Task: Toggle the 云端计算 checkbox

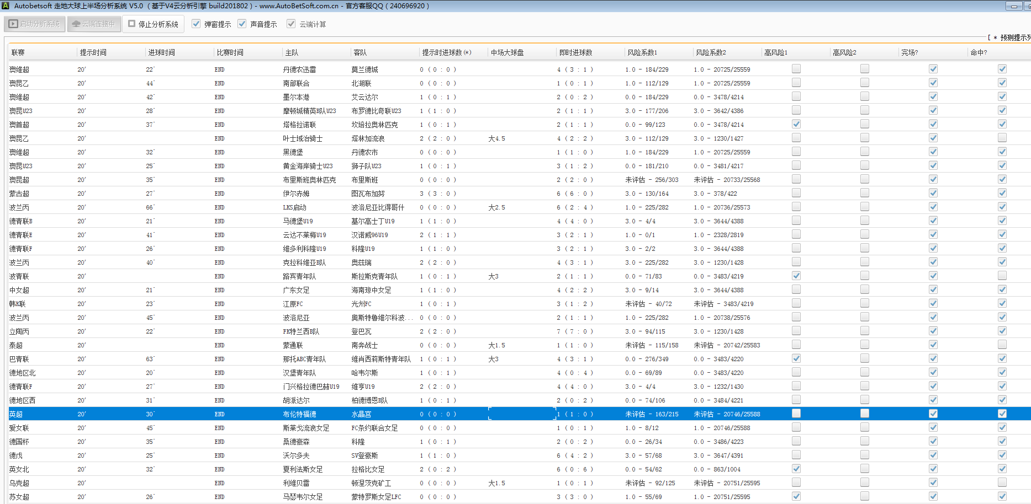Action: pyautogui.click(x=291, y=24)
